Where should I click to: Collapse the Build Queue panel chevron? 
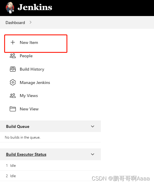pyautogui.click(x=93, y=126)
